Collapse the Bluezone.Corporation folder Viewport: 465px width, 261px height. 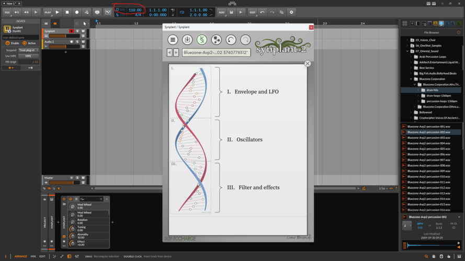point(411,79)
